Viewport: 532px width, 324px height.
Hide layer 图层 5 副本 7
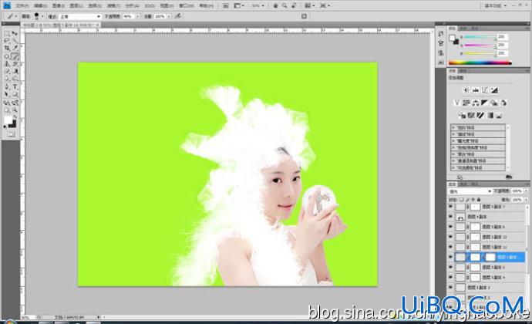click(x=450, y=207)
